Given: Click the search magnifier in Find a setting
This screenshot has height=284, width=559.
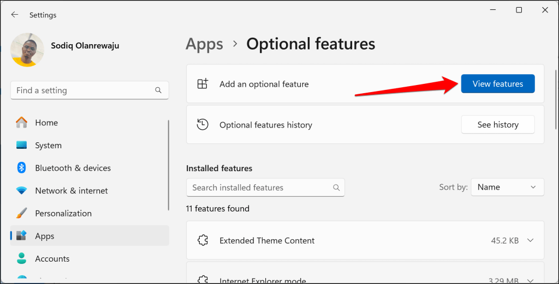Looking at the screenshot, I should [x=158, y=90].
